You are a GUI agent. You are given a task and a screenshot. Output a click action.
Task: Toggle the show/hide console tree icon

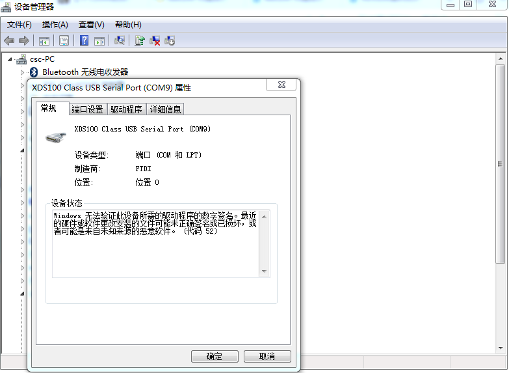44,41
